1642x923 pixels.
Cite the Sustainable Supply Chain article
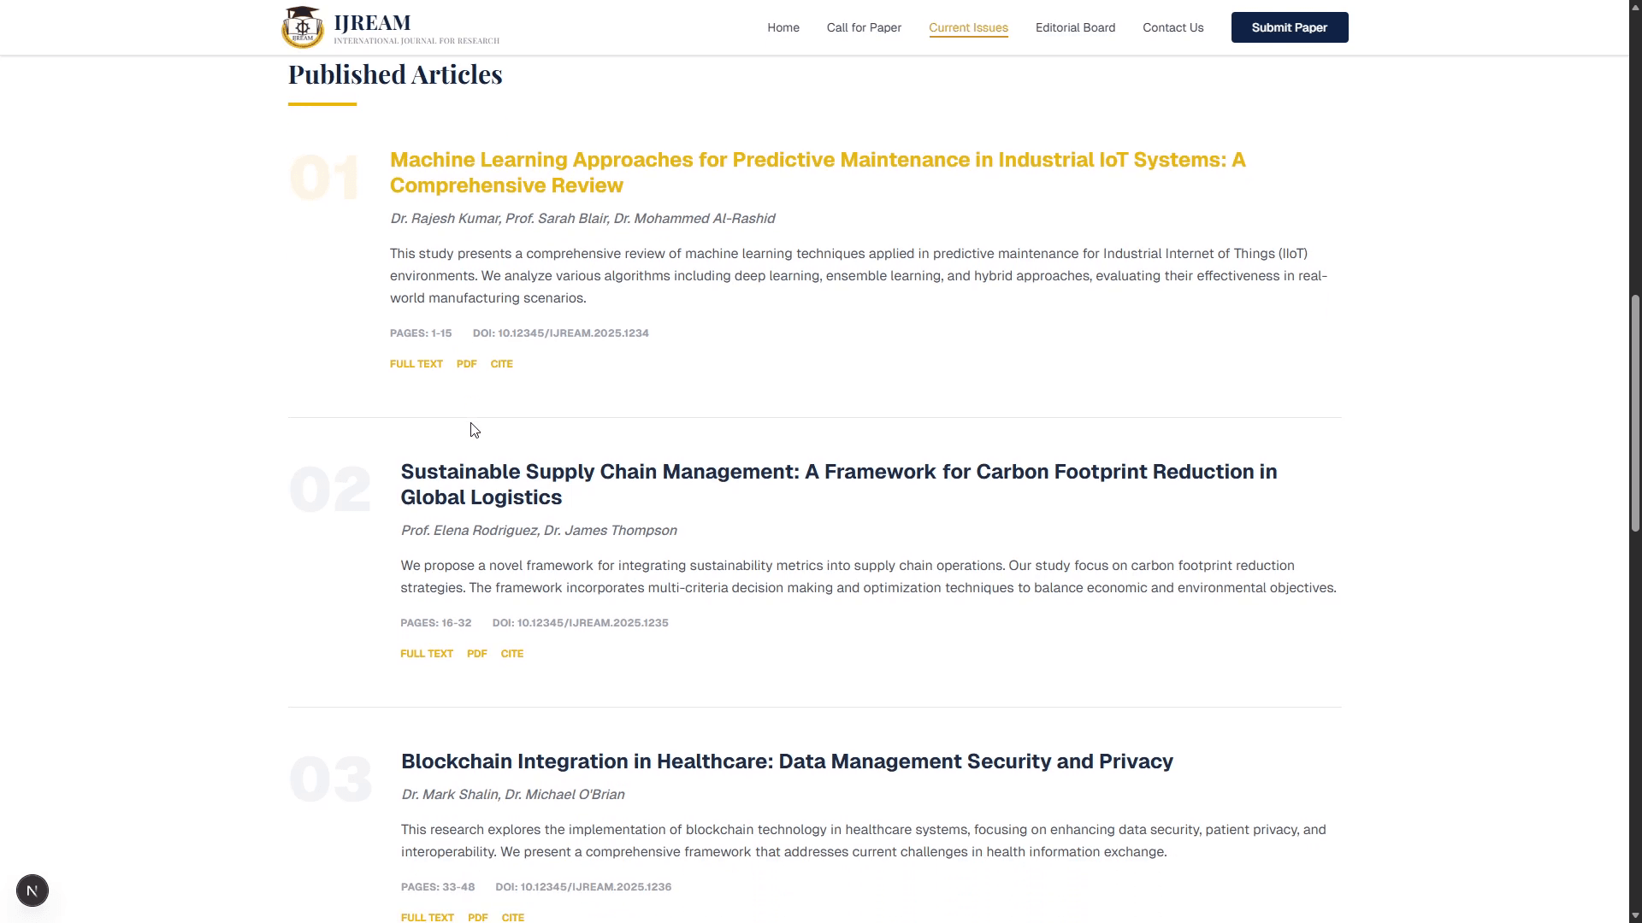click(512, 654)
